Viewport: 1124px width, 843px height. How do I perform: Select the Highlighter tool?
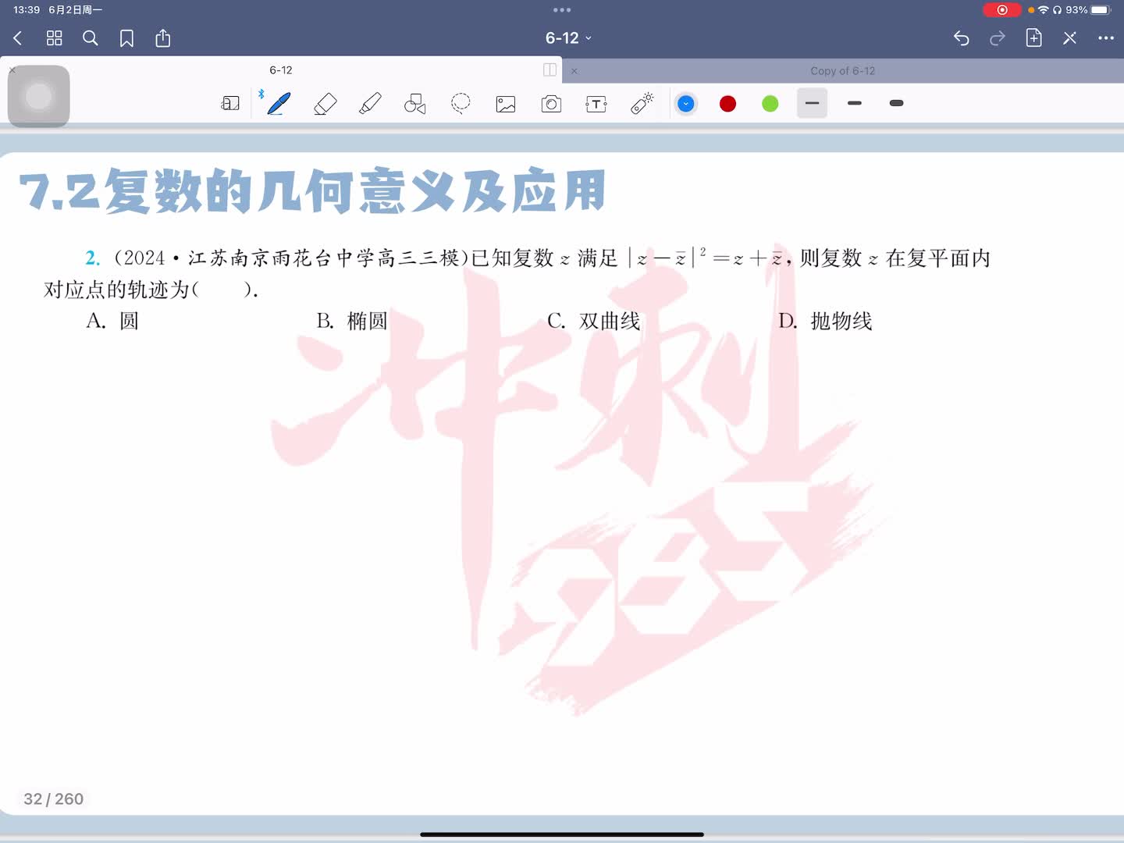370,104
